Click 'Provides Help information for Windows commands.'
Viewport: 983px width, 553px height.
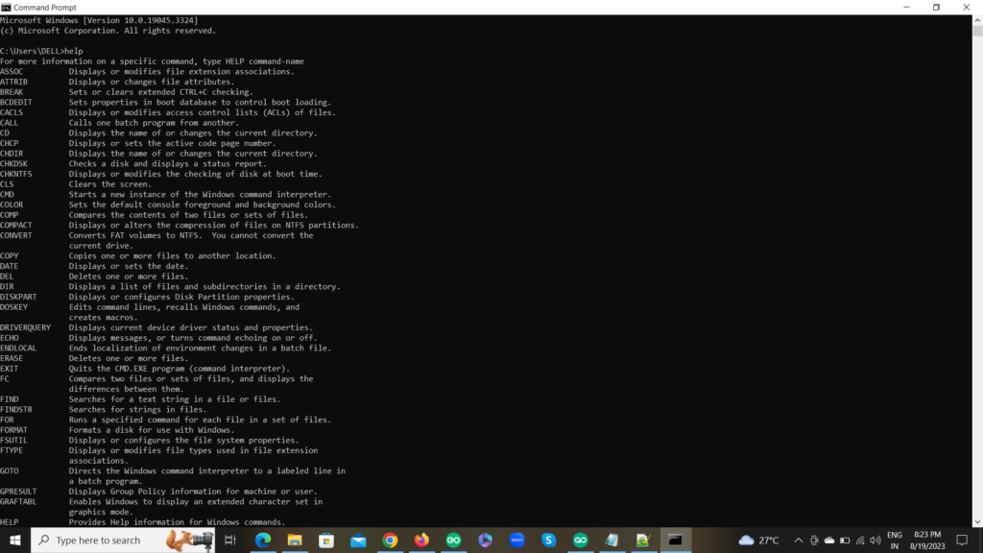coord(177,522)
